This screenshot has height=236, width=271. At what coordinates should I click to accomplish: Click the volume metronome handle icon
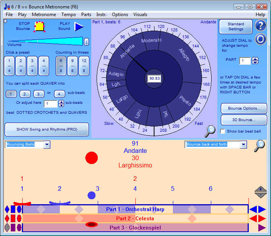point(86,42)
